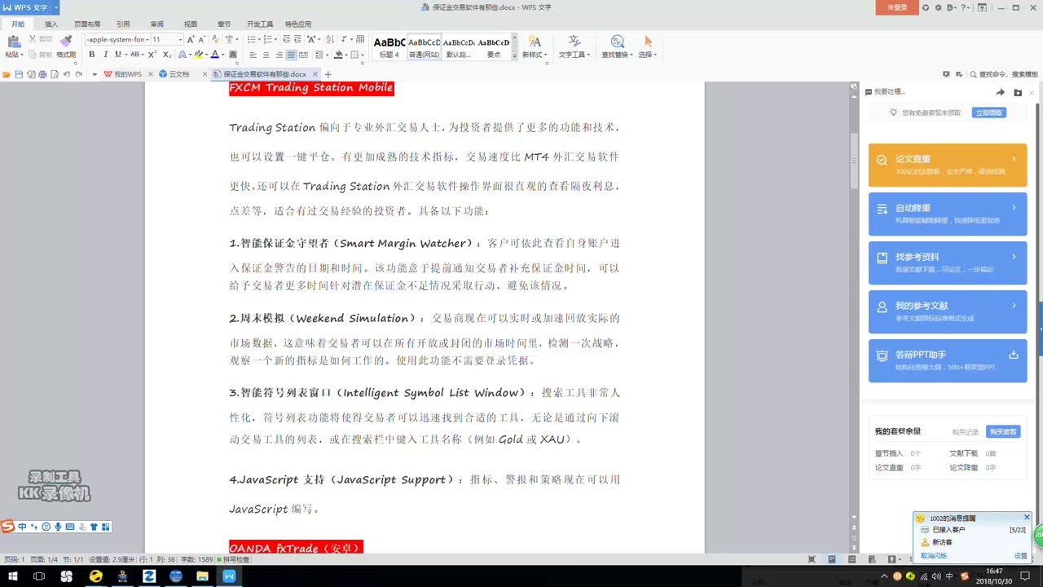Select the 标题 4 heading style
Viewport: 1043px width, 587px height.
coord(389,48)
